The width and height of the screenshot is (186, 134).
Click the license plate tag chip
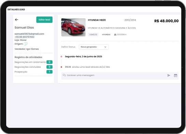click(x=93, y=35)
